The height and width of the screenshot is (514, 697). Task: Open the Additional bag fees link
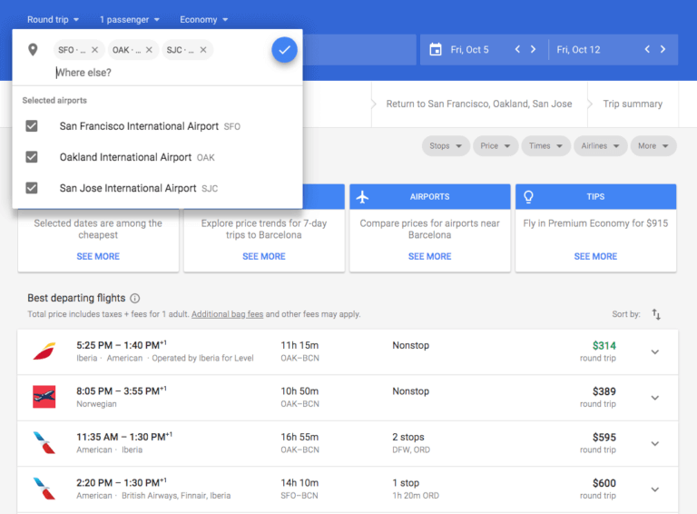[227, 314]
